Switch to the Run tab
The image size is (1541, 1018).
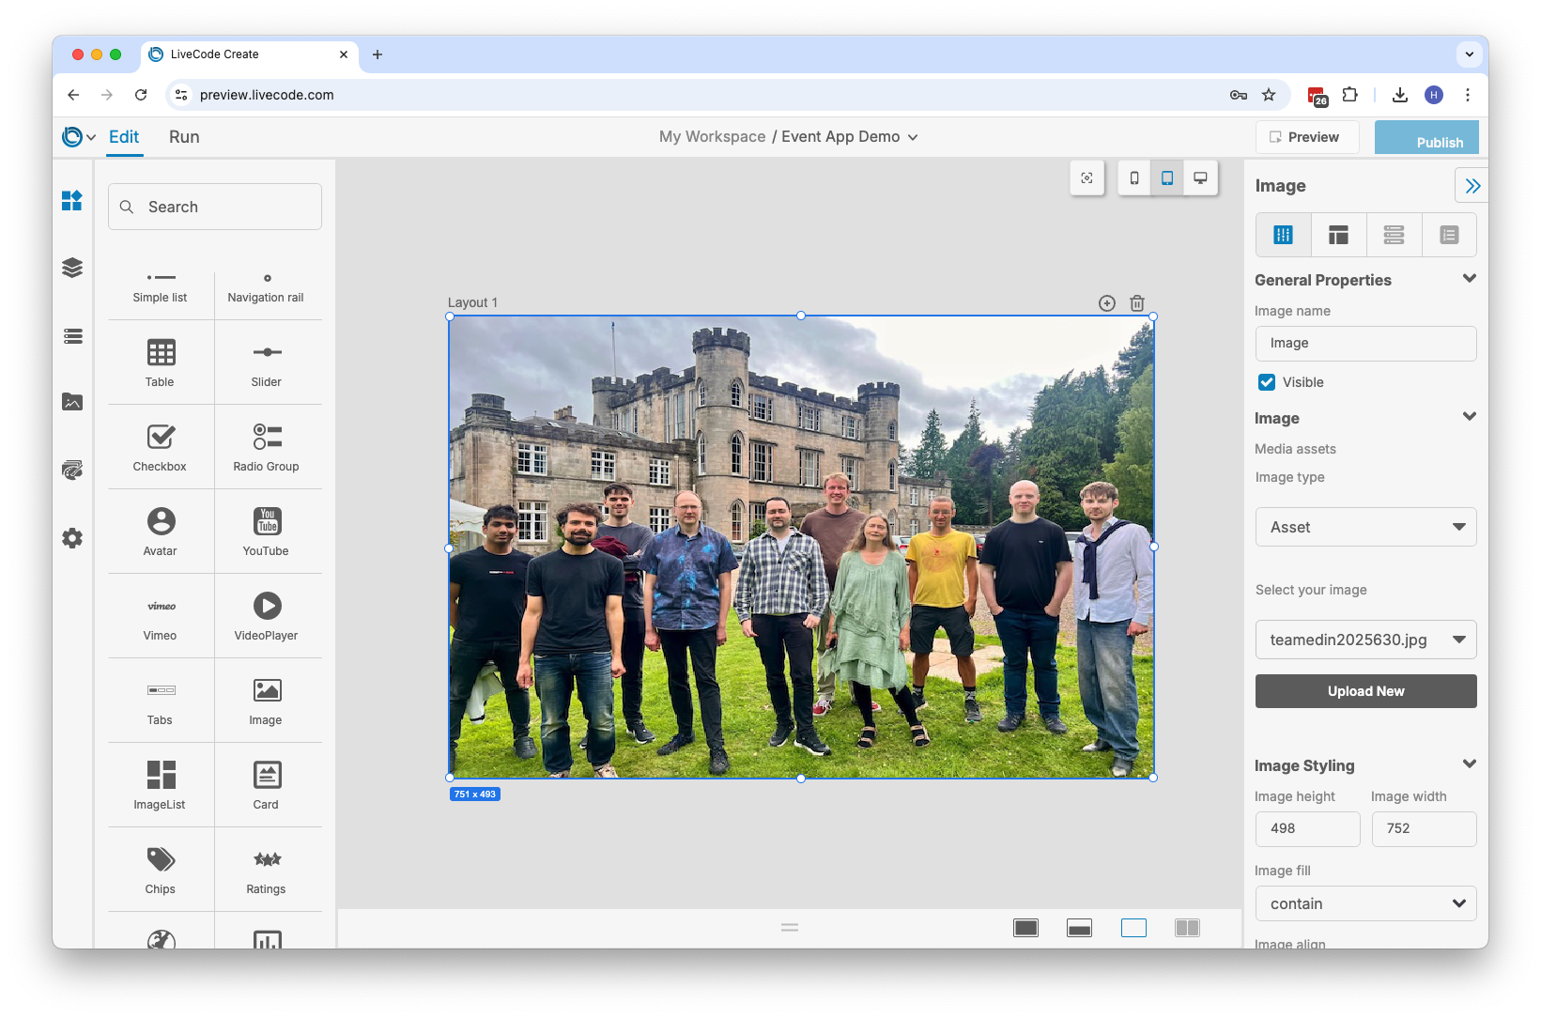pyautogui.click(x=184, y=137)
